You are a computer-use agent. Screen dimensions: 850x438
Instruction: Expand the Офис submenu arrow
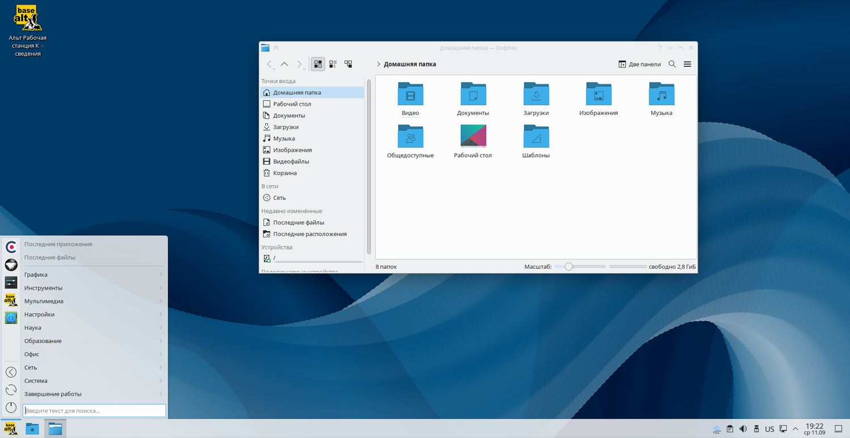coord(161,354)
